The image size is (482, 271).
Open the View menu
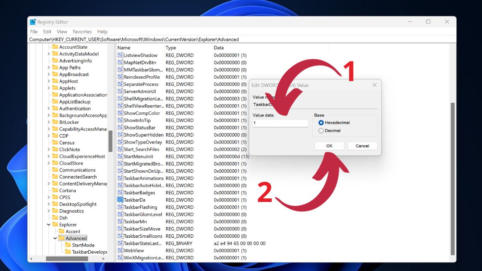pos(62,31)
